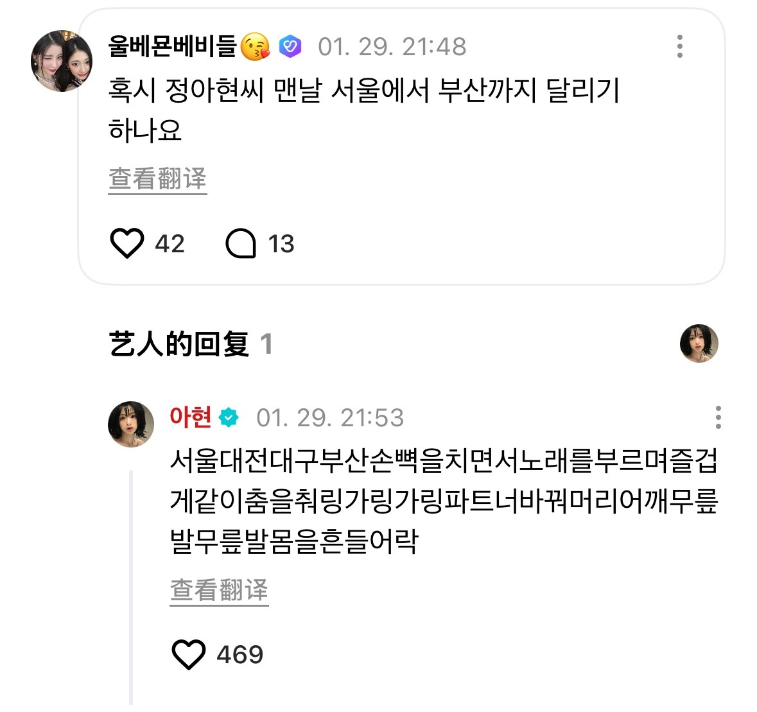The height and width of the screenshot is (712, 757).
Task: Select the username 울베몬베비들
Action: click(x=173, y=46)
